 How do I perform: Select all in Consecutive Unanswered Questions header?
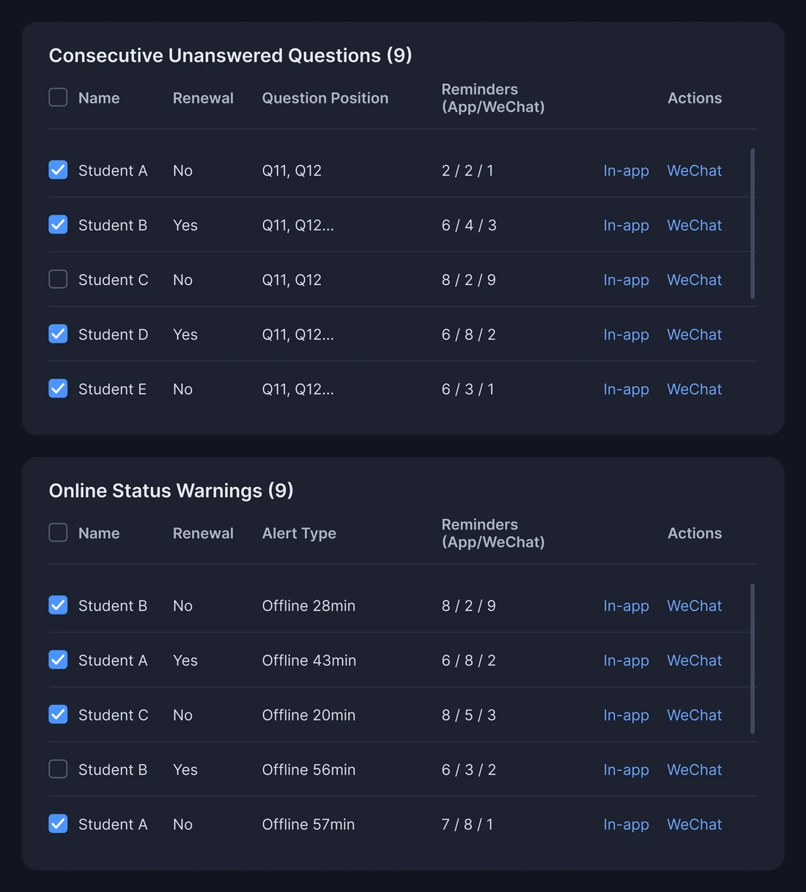58,97
